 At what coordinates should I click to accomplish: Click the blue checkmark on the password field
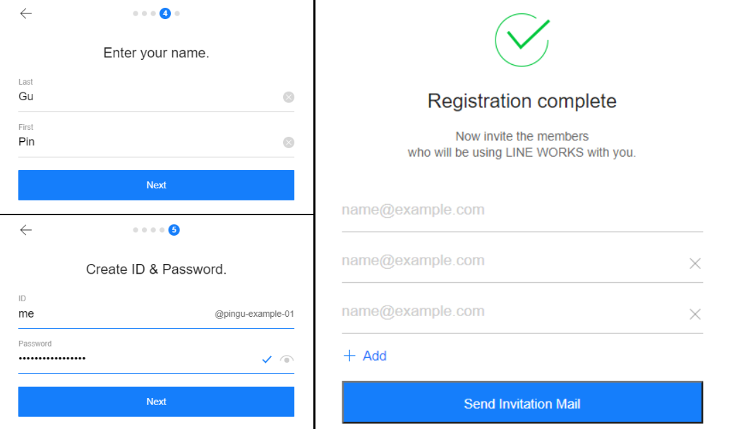click(x=266, y=360)
